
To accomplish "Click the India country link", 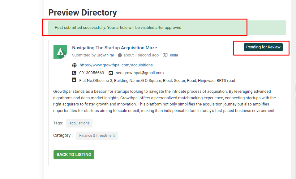I will [x=174, y=55].
